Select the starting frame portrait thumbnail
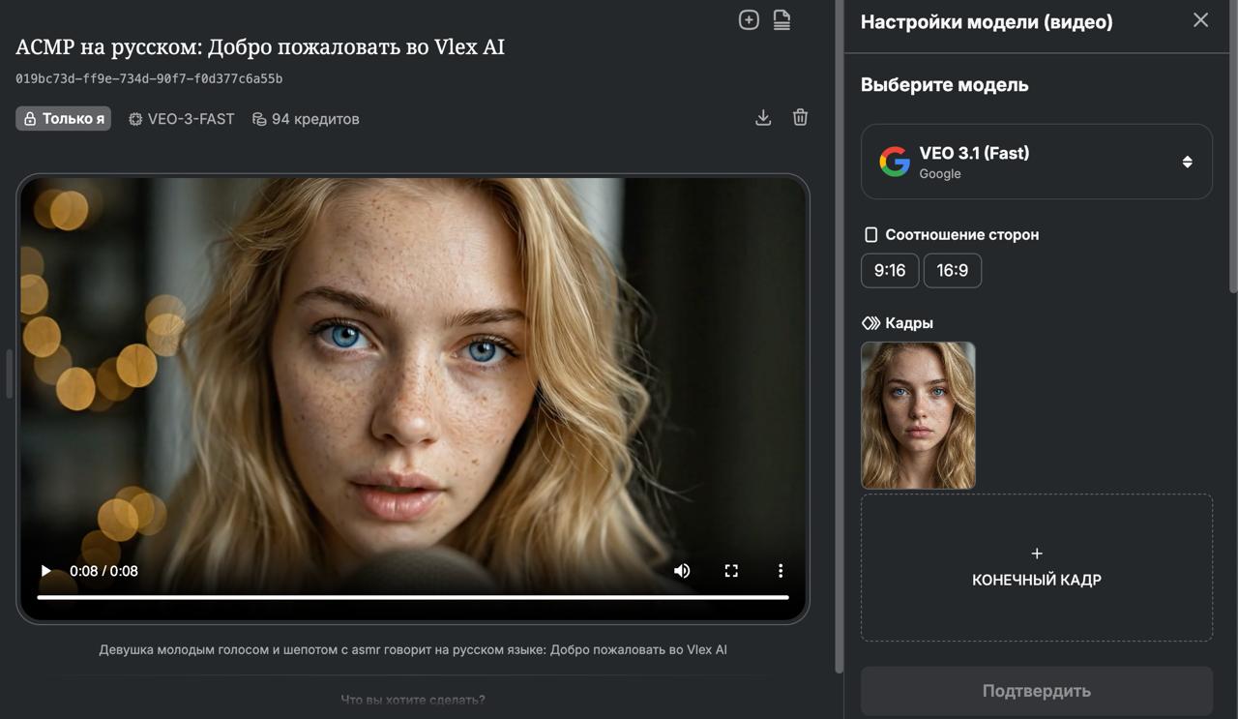This screenshot has height=719, width=1238. tap(918, 415)
